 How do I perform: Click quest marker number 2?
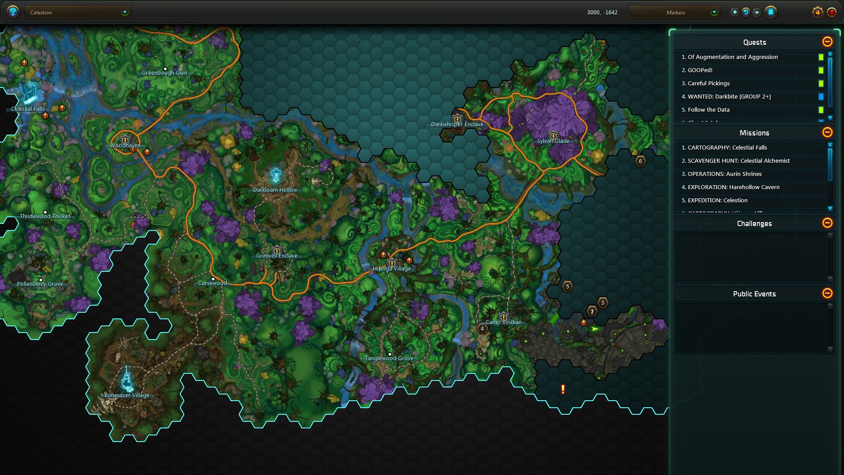click(592, 311)
